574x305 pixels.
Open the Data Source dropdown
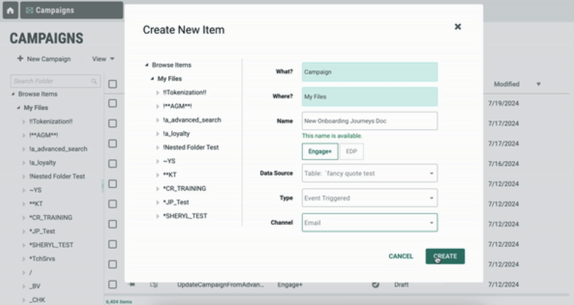click(369, 173)
